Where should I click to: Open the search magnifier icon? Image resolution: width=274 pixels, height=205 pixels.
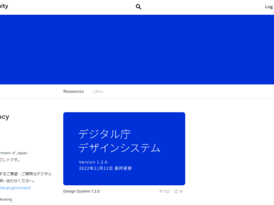pyautogui.click(x=138, y=7)
